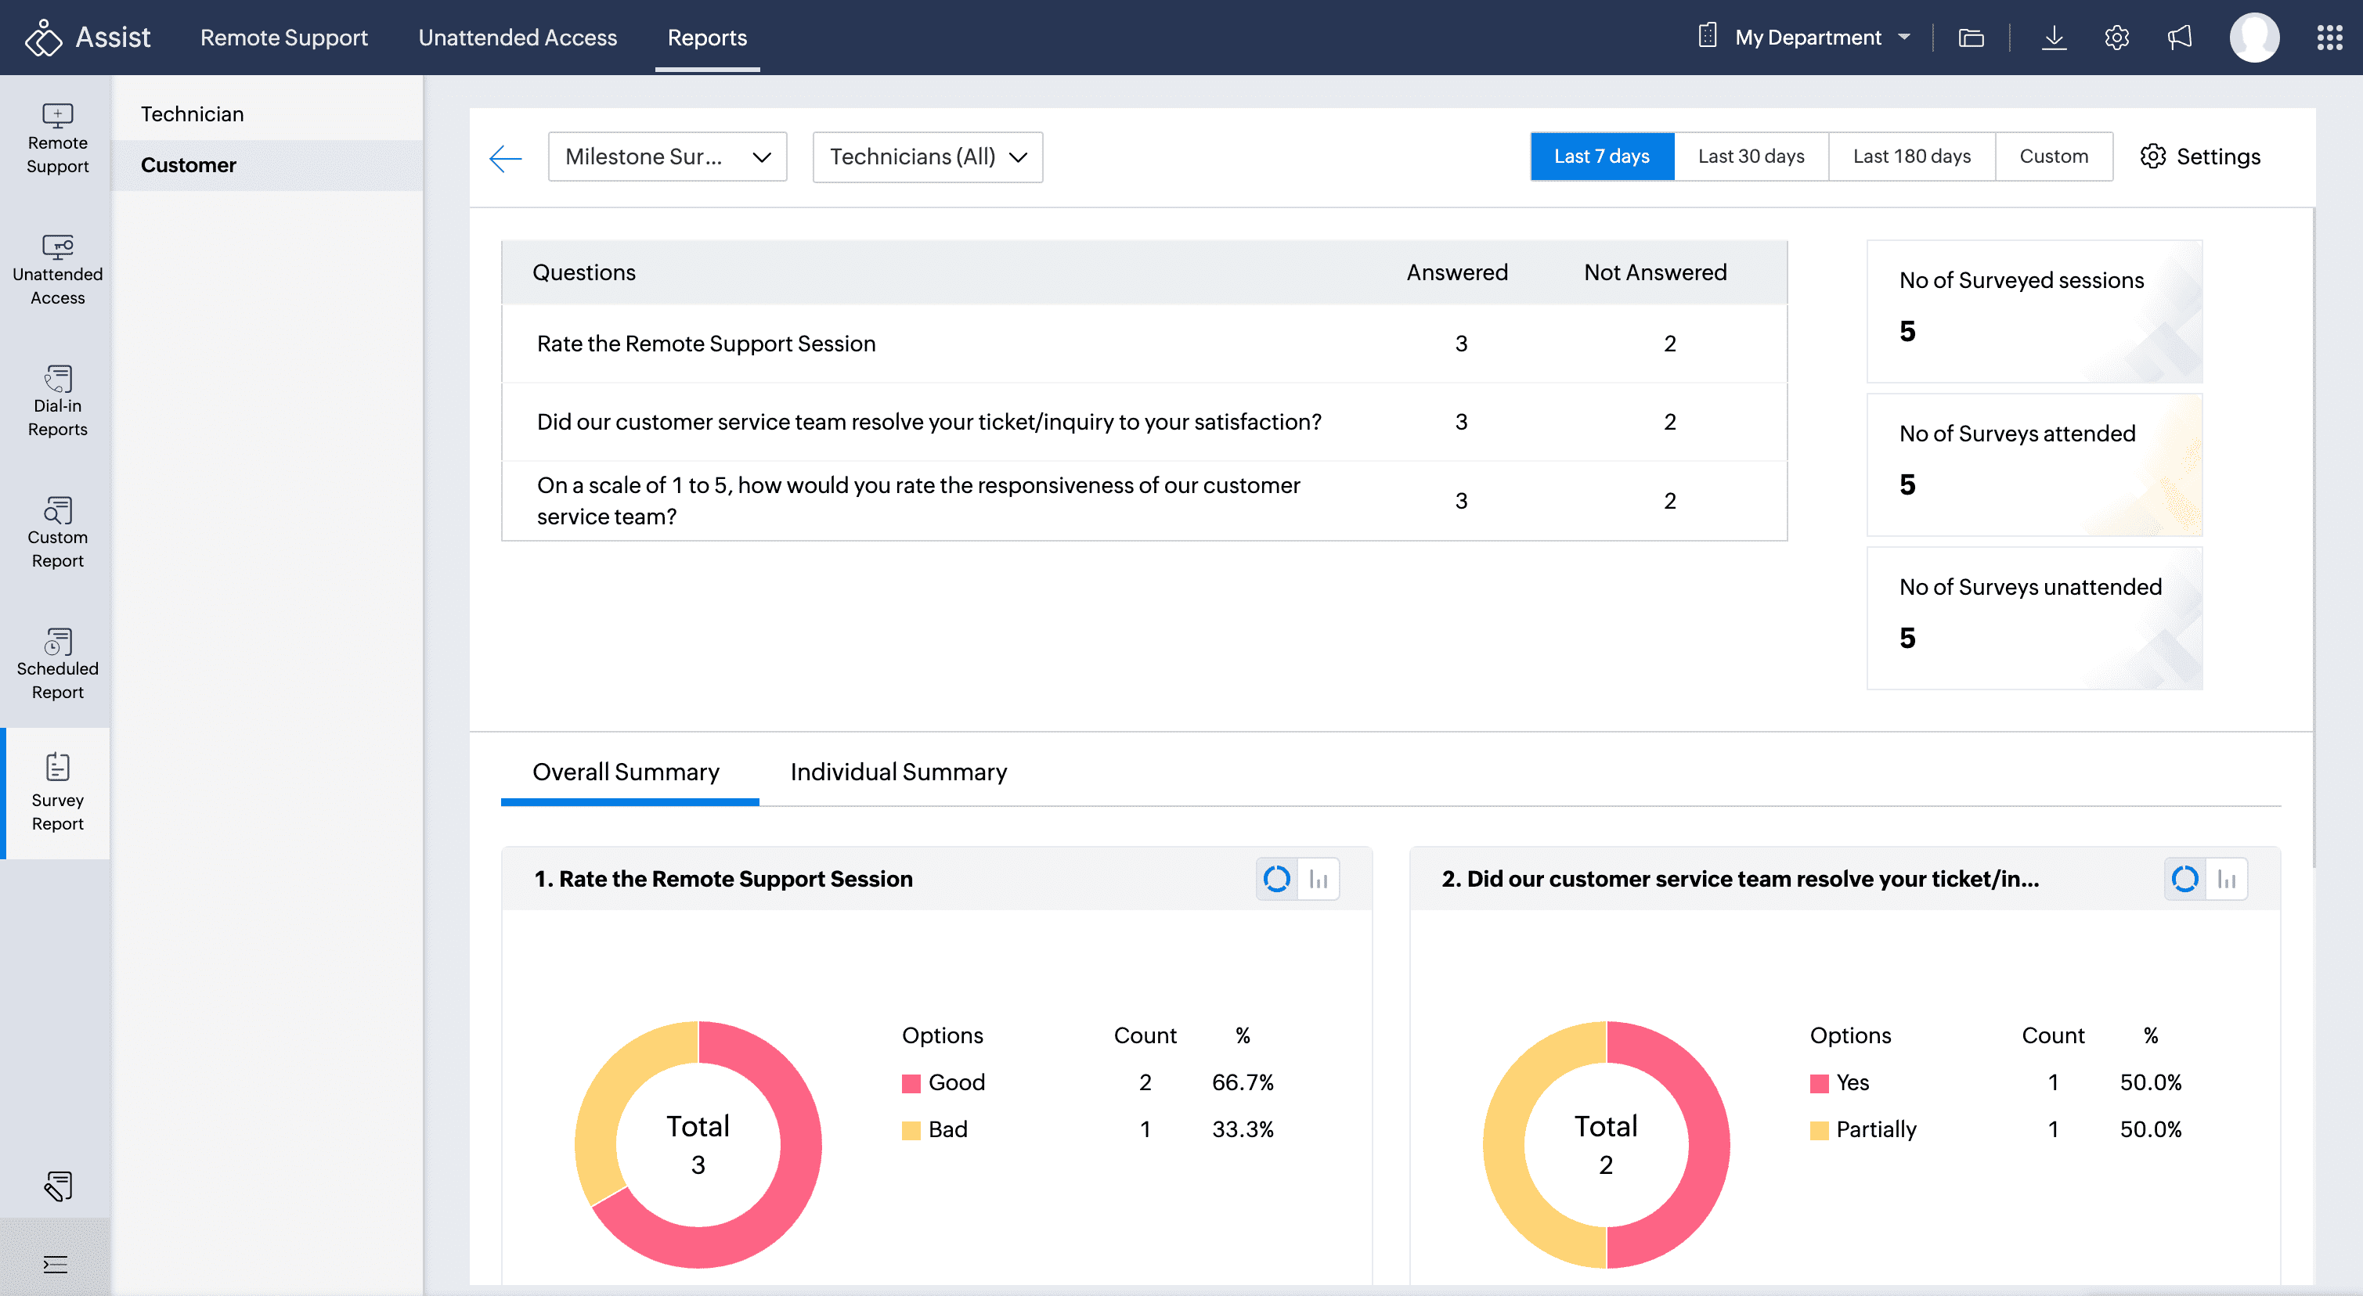
Task: Click the announcements megaphone icon
Action: 2179,38
